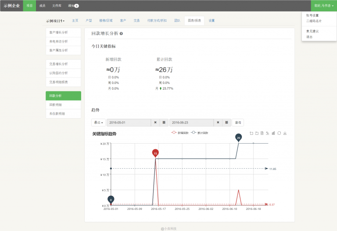This screenshot has height=231, width=337.
Task: Click the download/save chart image icon
Action: coord(285,133)
